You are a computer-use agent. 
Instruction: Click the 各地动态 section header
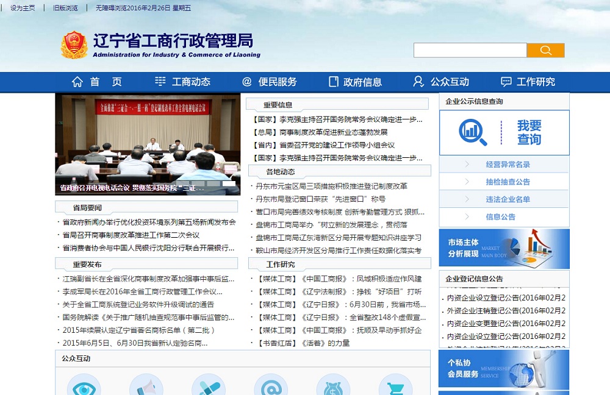281,171
